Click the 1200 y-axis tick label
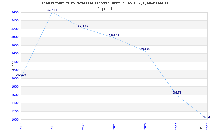The height and width of the screenshot is (131, 210). pos(15,111)
